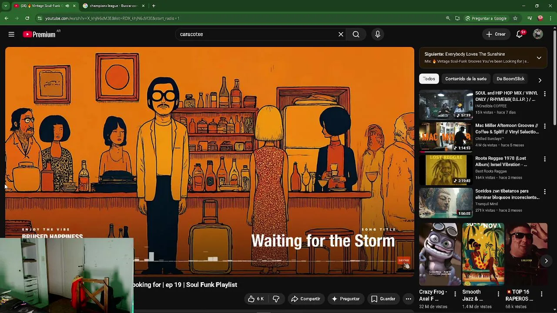Image resolution: width=557 pixels, height=313 pixels.
Task: Open Crazy Frog short thumbnail
Action: coord(439,254)
